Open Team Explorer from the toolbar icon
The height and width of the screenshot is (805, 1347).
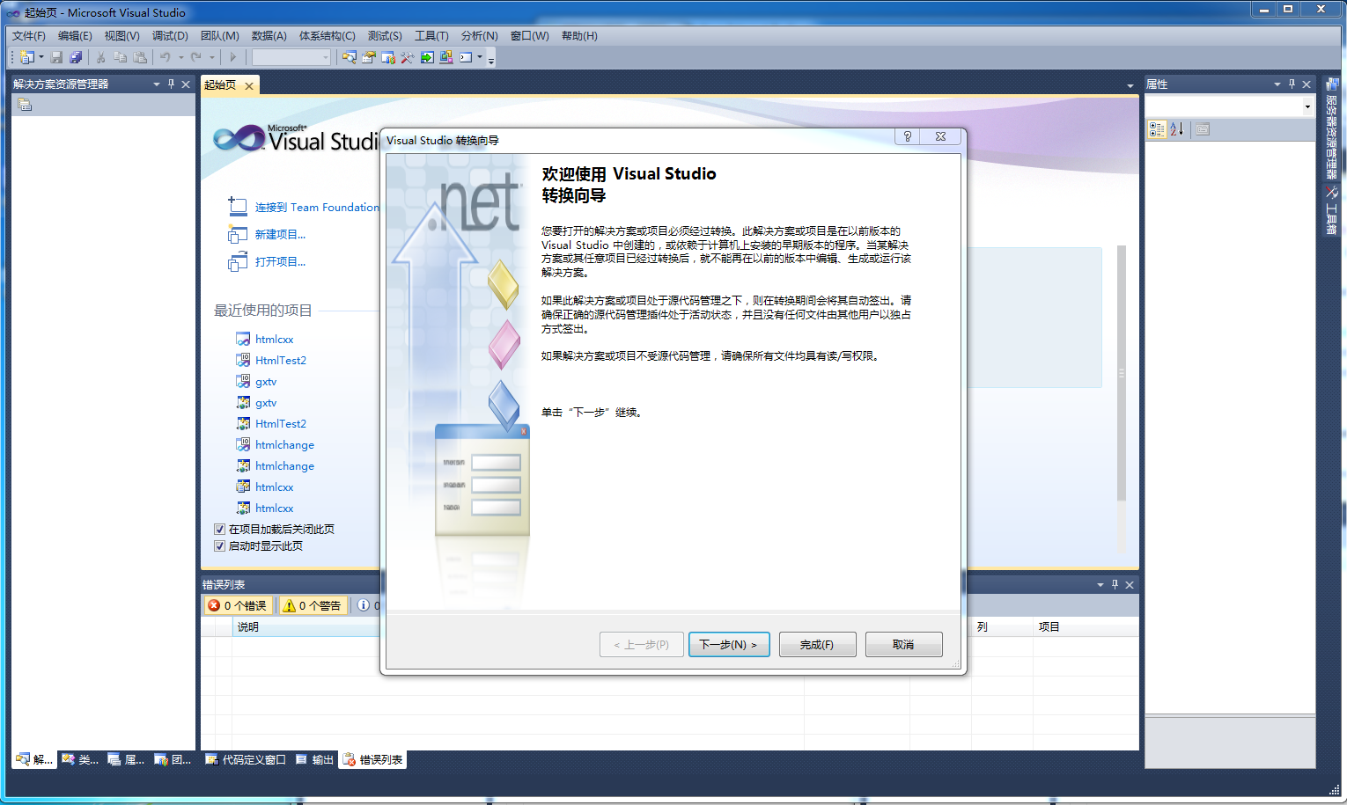coord(388,57)
